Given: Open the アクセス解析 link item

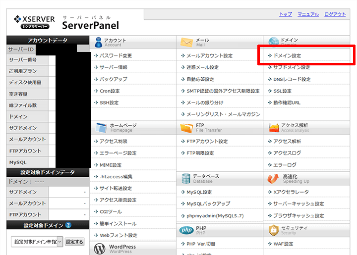Looking at the screenshot, I should click(x=287, y=141).
